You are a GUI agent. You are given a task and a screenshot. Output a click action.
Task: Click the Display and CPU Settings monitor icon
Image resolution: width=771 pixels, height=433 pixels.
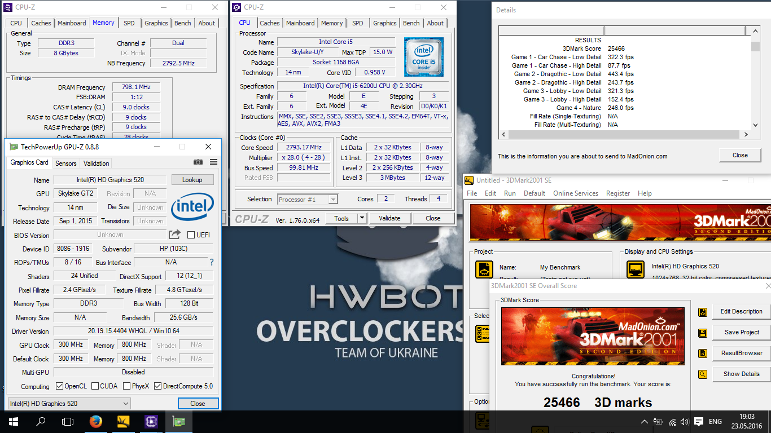point(636,269)
